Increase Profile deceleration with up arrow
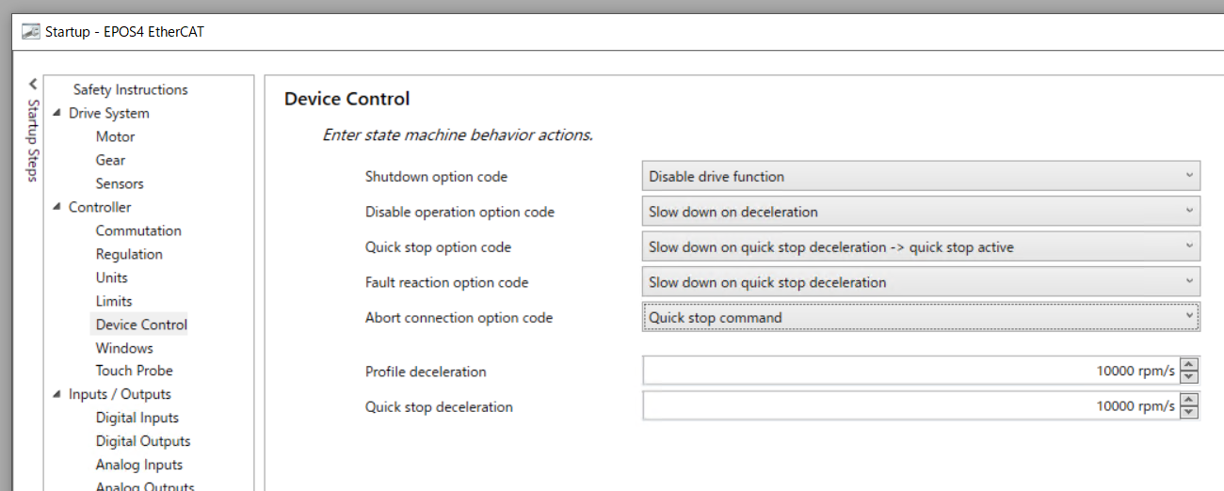The width and height of the screenshot is (1224, 491). [x=1189, y=365]
